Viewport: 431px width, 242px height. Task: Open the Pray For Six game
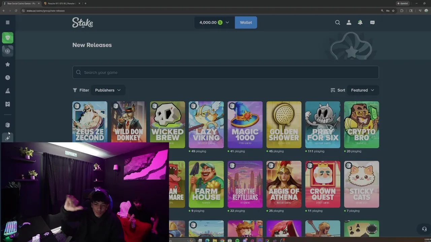323,125
